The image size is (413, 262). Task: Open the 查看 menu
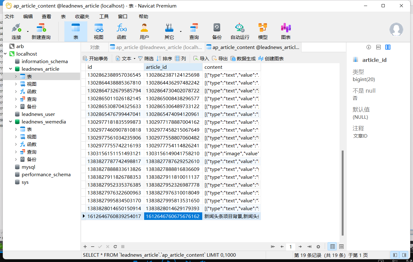(x=46, y=16)
